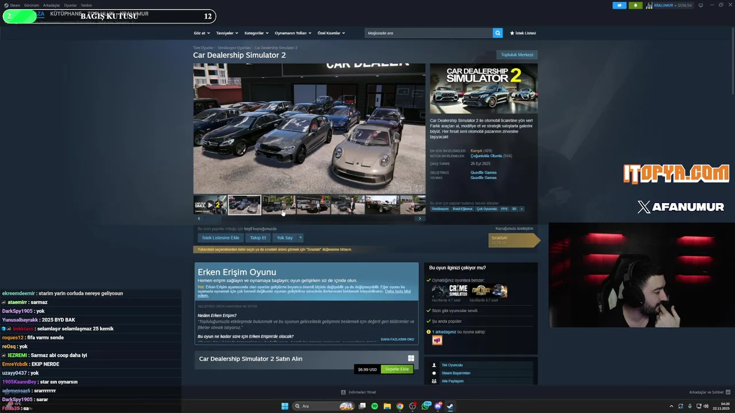Expand tags with the plus button

(x=521, y=209)
